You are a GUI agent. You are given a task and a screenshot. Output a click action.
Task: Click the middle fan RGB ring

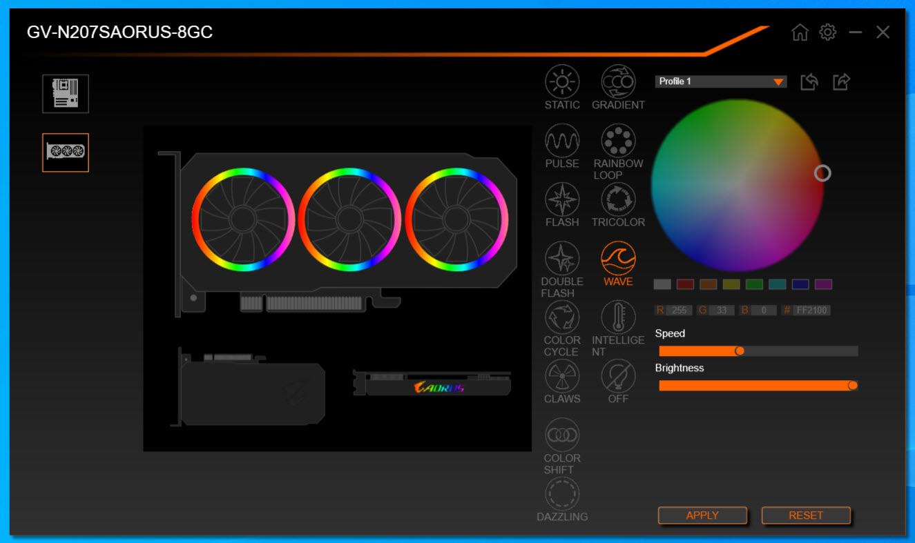tap(349, 219)
